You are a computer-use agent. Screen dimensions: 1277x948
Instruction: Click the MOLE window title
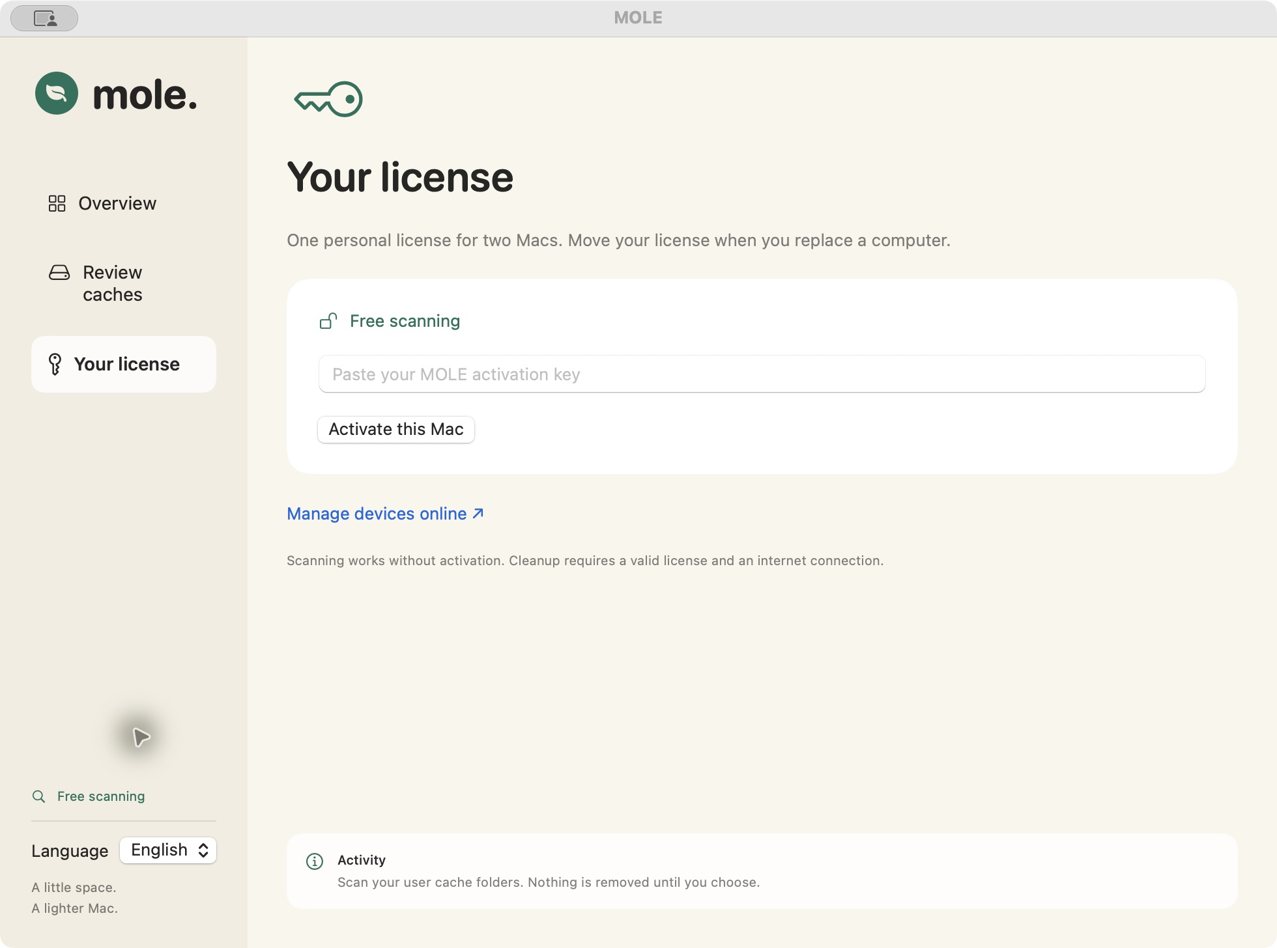click(x=638, y=18)
